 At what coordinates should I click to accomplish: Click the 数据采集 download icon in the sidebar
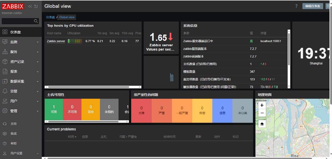(x=5, y=81)
